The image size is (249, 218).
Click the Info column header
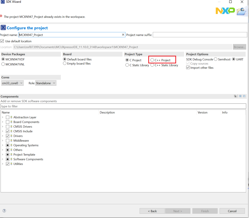233,112
